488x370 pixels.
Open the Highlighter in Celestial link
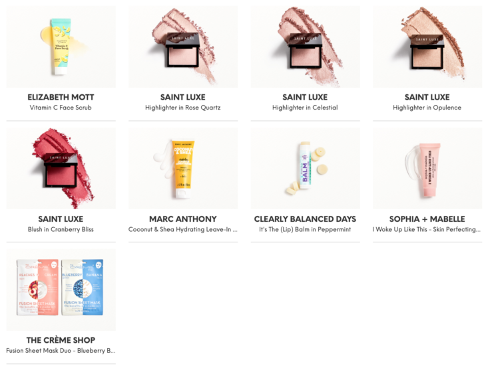(305, 108)
